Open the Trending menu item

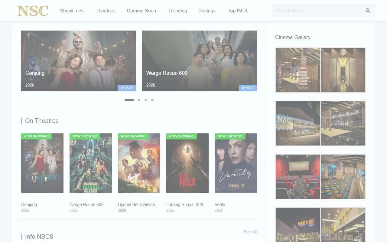178,11
